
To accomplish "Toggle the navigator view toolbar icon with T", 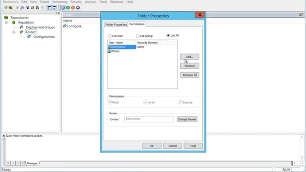I will (x=49, y=8).
